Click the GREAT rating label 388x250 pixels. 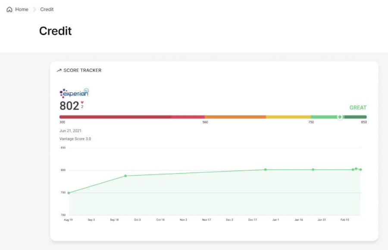[x=358, y=108]
